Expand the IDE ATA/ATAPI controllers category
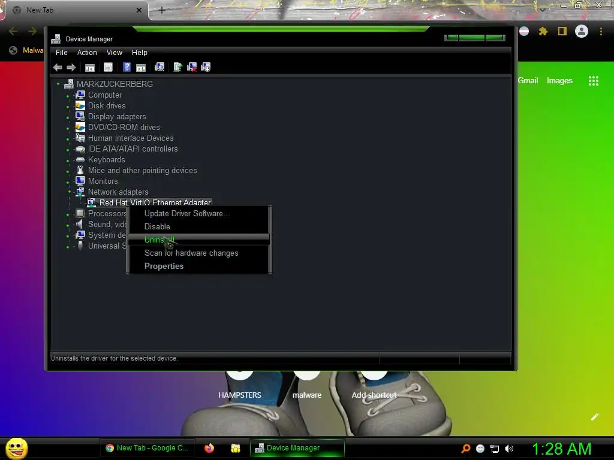 68,150
